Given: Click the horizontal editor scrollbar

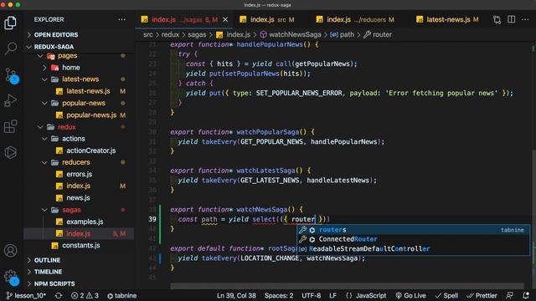Looking at the screenshot, I should point(347,286).
